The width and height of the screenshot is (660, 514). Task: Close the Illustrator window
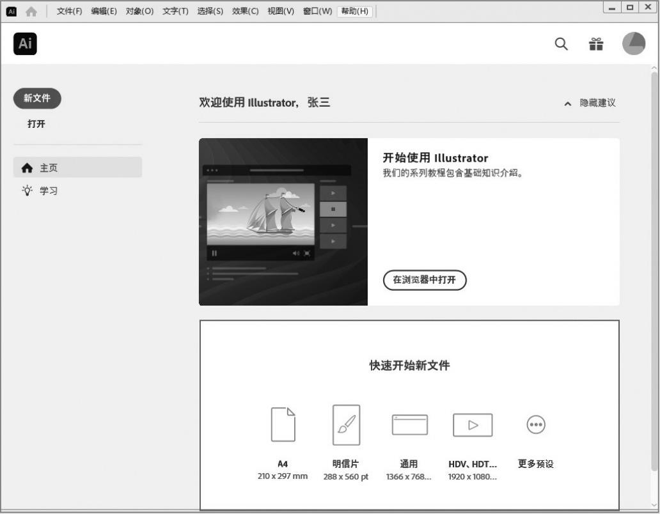point(648,8)
